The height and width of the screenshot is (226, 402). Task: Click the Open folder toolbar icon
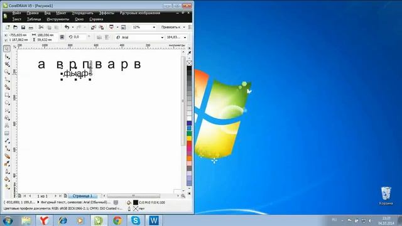(15, 27)
